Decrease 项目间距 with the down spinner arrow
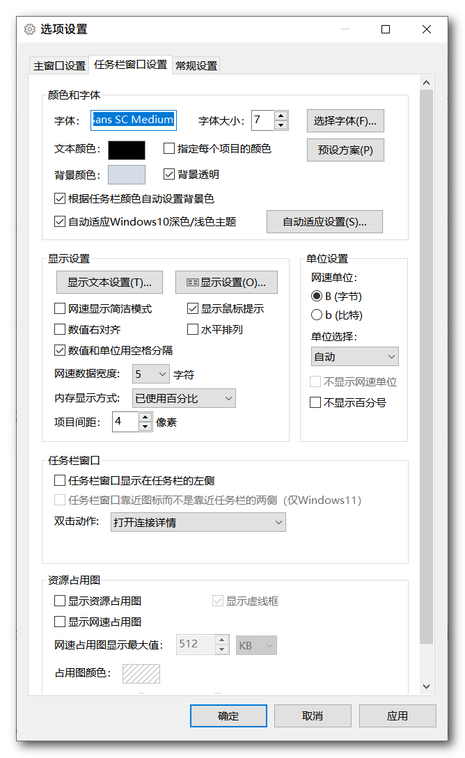Image resolution: width=465 pixels, height=758 pixels. click(145, 426)
